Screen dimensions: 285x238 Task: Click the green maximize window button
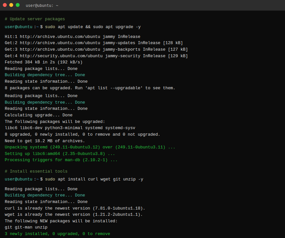18,5
